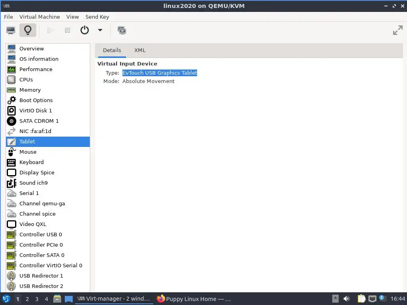407x305 pixels.
Task: Switch to the XML tab
Action: [140, 50]
